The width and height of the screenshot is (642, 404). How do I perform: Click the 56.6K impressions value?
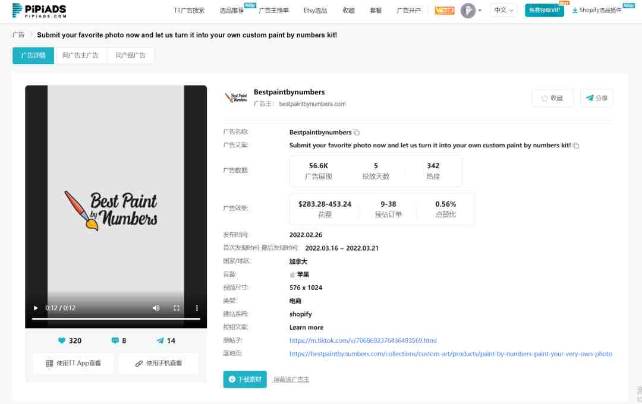click(x=318, y=166)
